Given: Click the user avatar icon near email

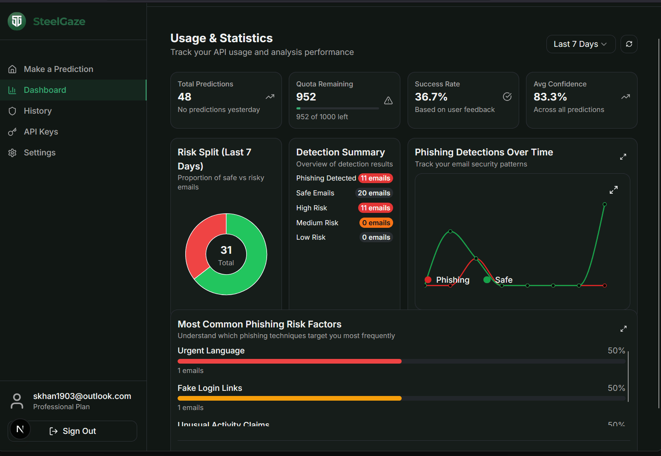Looking at the screenshot, I should (17, 401).
